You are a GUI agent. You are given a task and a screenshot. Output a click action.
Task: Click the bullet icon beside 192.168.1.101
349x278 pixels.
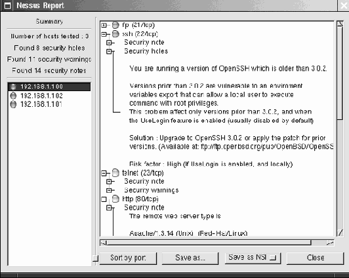(13, 104)
